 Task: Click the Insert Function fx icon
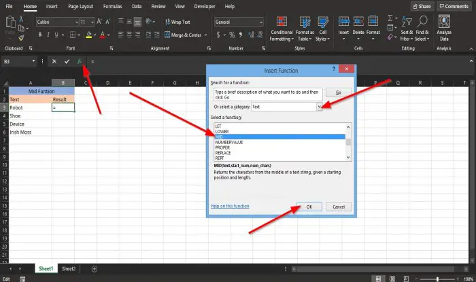[80, 62]
